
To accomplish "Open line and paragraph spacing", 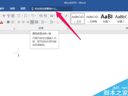I will click(x=43, y=22).
